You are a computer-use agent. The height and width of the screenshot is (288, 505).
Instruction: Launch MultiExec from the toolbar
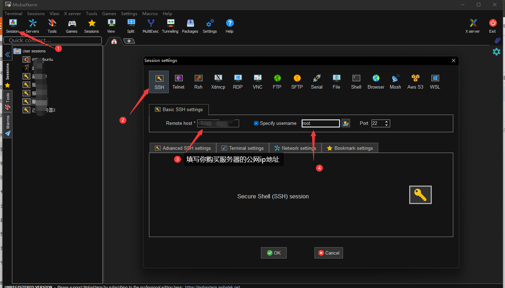pyautogui.click(x=151, y=26)
